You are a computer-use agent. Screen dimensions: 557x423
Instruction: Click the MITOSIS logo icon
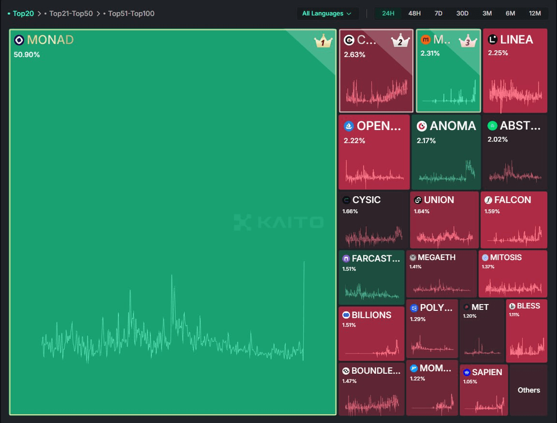485,258
